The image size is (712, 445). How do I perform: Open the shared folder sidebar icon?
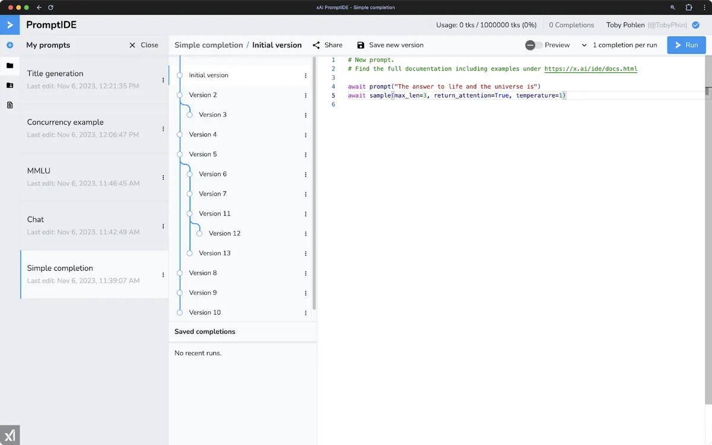click(x=9, y=85)
